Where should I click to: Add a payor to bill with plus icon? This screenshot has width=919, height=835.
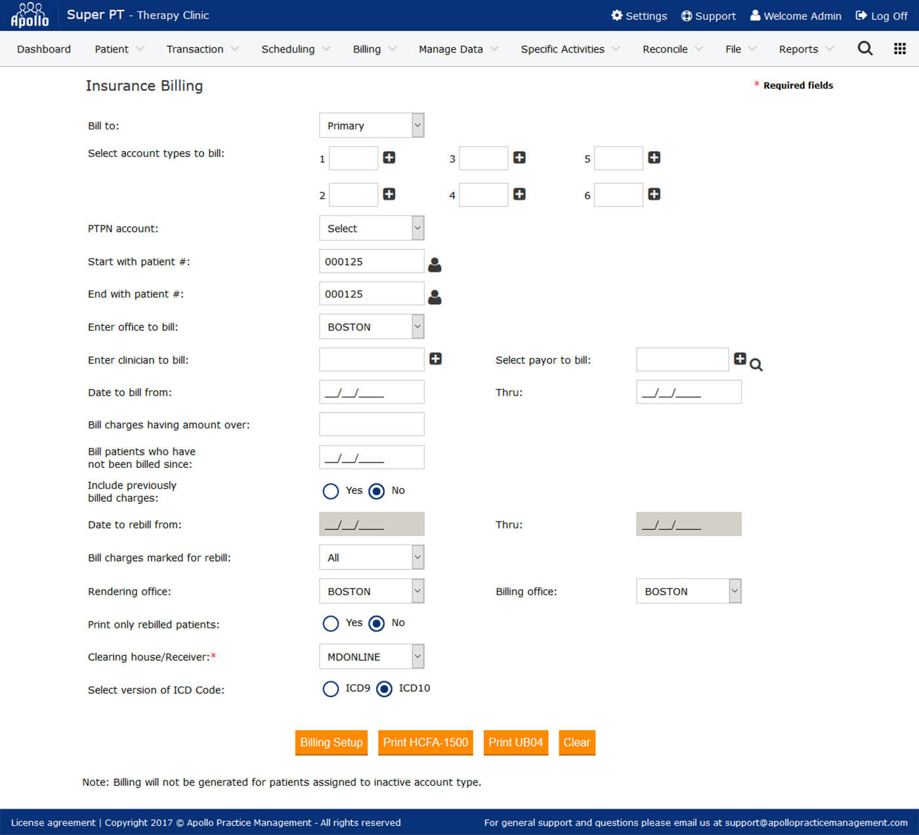pos(740,359)
